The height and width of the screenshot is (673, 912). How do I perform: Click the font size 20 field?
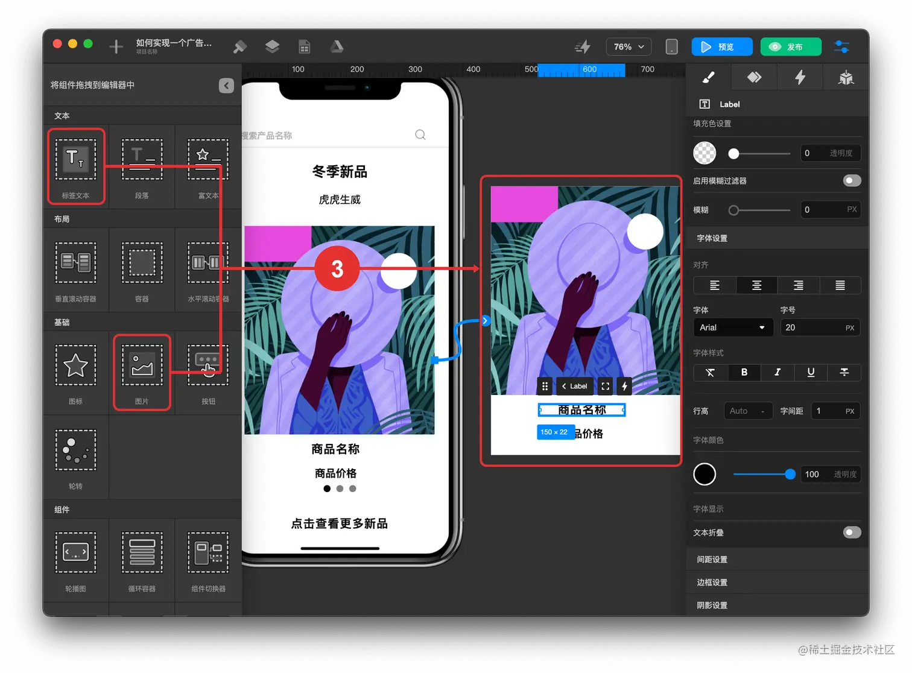point(820,327)
